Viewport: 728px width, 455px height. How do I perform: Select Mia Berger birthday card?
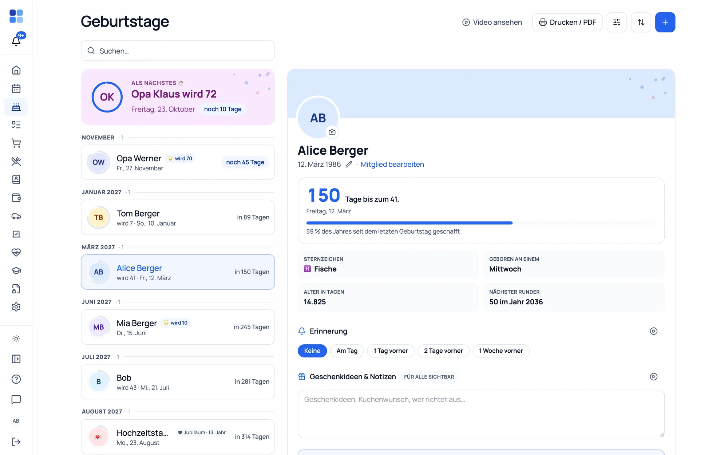tap(178, 327)
